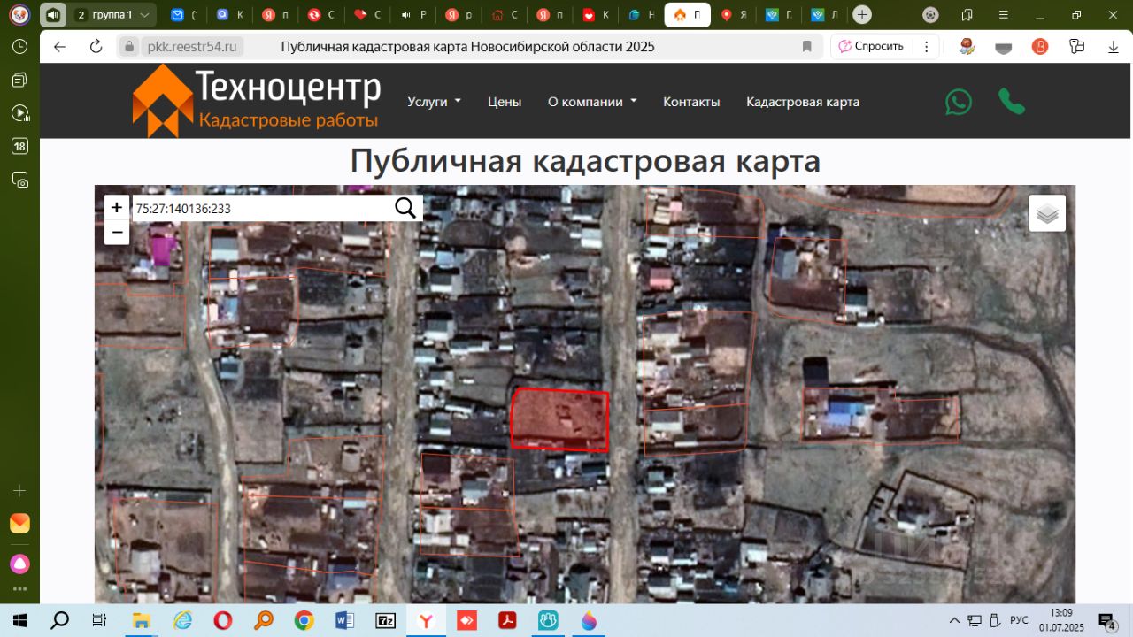This screenshot has width=1133, height=637.
Task: Expand the О компании dropdown
Action: 592,102
